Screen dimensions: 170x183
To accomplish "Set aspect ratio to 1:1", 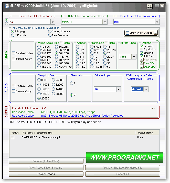I will pyautogui.click(x=78, y=47).
